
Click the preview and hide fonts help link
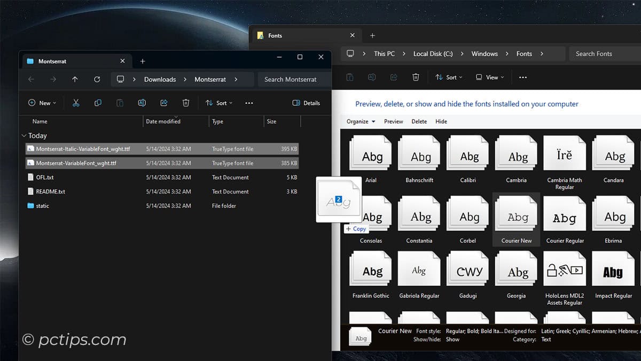click(466, 104)
